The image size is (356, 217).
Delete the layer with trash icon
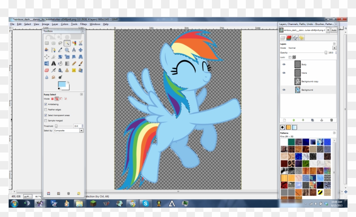331,120
